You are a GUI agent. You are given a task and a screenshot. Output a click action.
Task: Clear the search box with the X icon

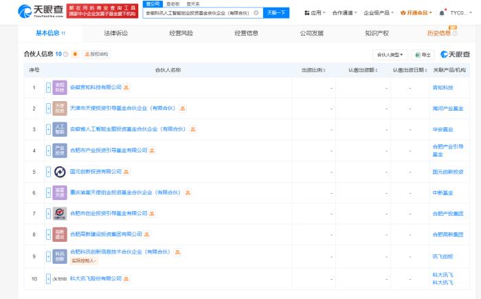click(x=256, y=12)
